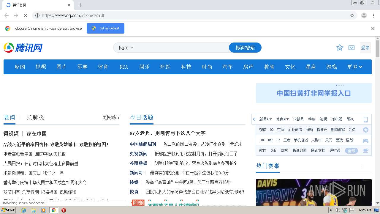
Task: Open Internet Explorer from taskbar
Action: click(24, 210)
